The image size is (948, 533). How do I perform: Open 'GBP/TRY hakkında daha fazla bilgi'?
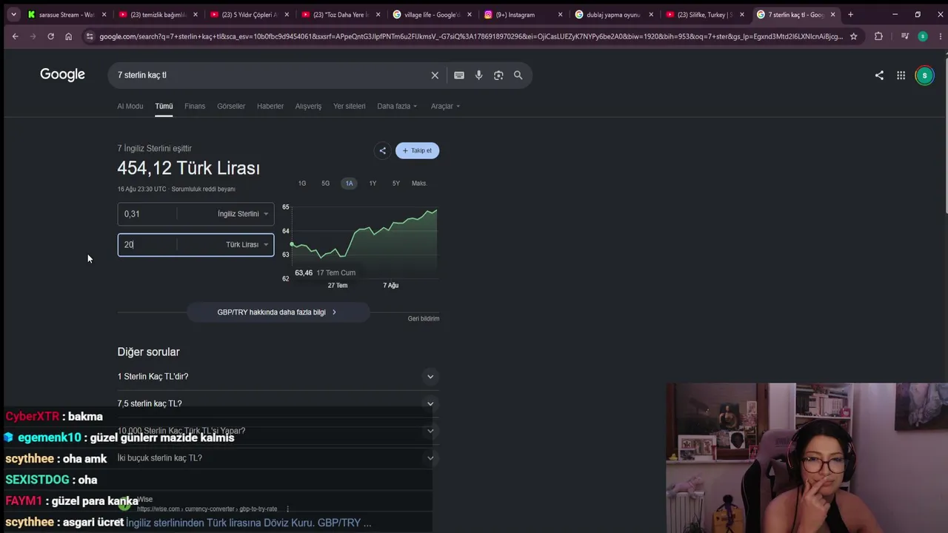tap(277, 312)
